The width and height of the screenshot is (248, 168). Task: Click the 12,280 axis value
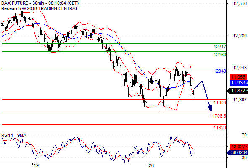(240, 36)
